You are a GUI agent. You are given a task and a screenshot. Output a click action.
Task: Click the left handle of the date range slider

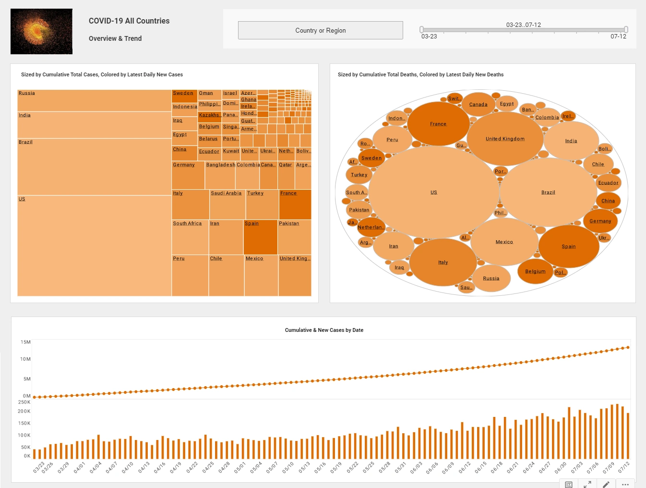421,29
